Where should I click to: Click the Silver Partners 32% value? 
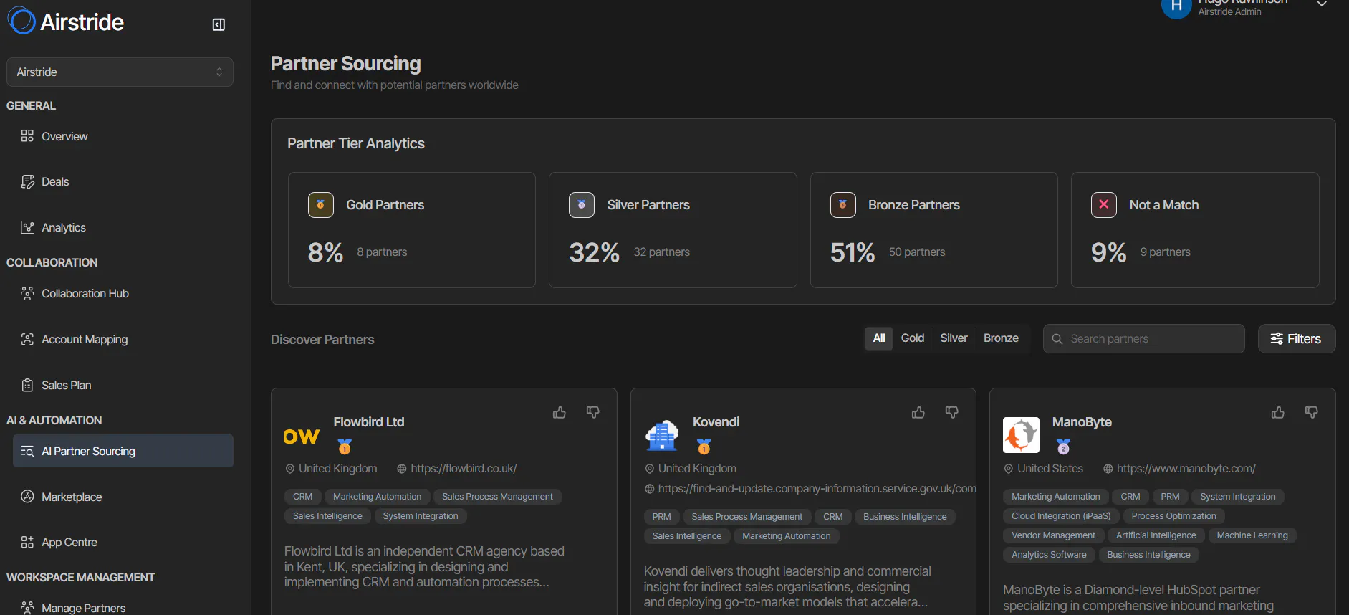pyautogui.click(x=594, y=252)
